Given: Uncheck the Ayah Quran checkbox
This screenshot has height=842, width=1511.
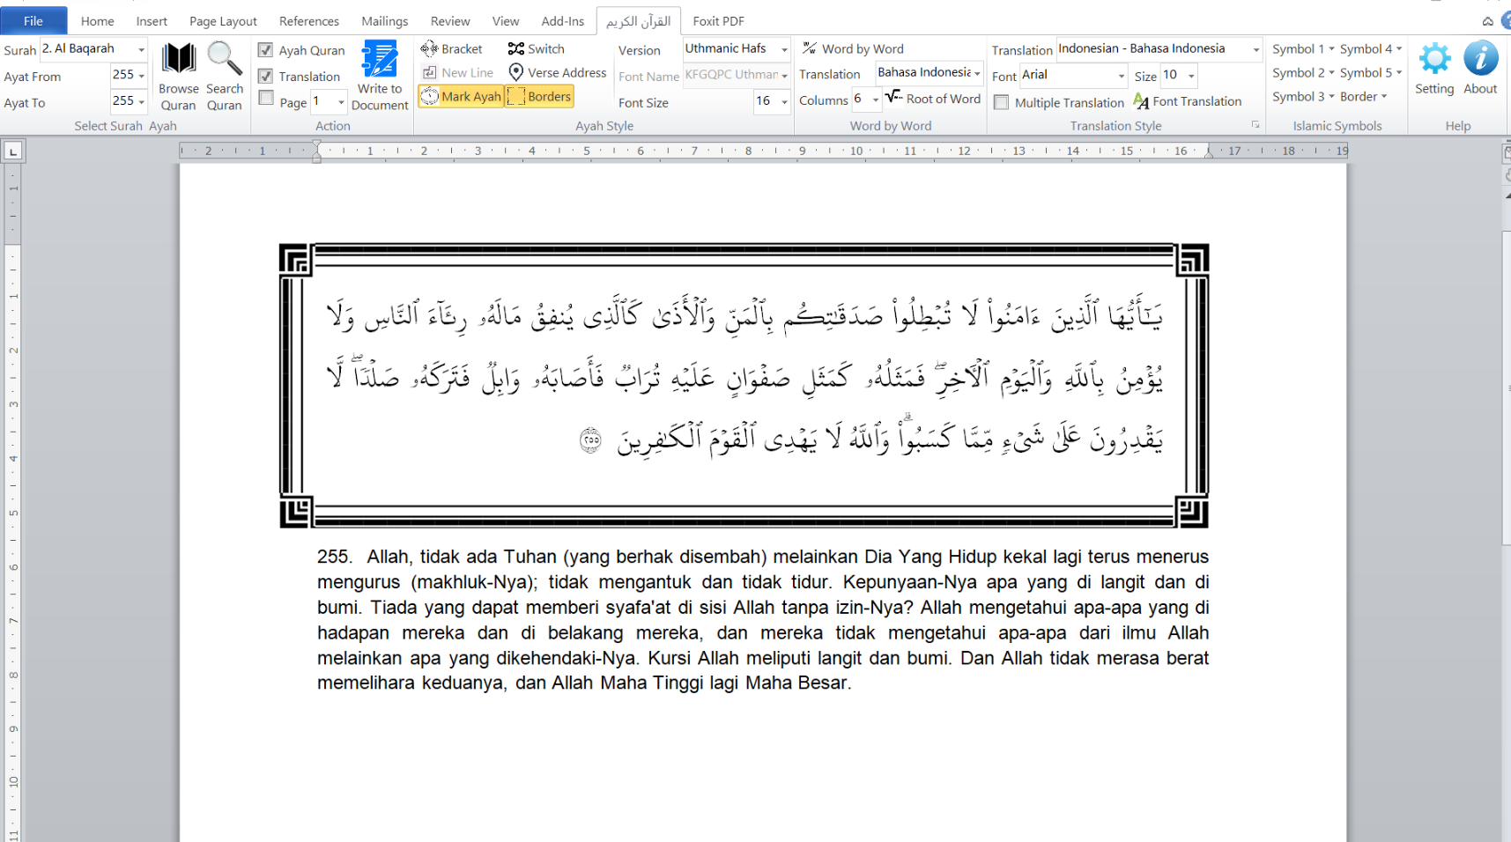Looking at the screenshot, I should [265, 50].
